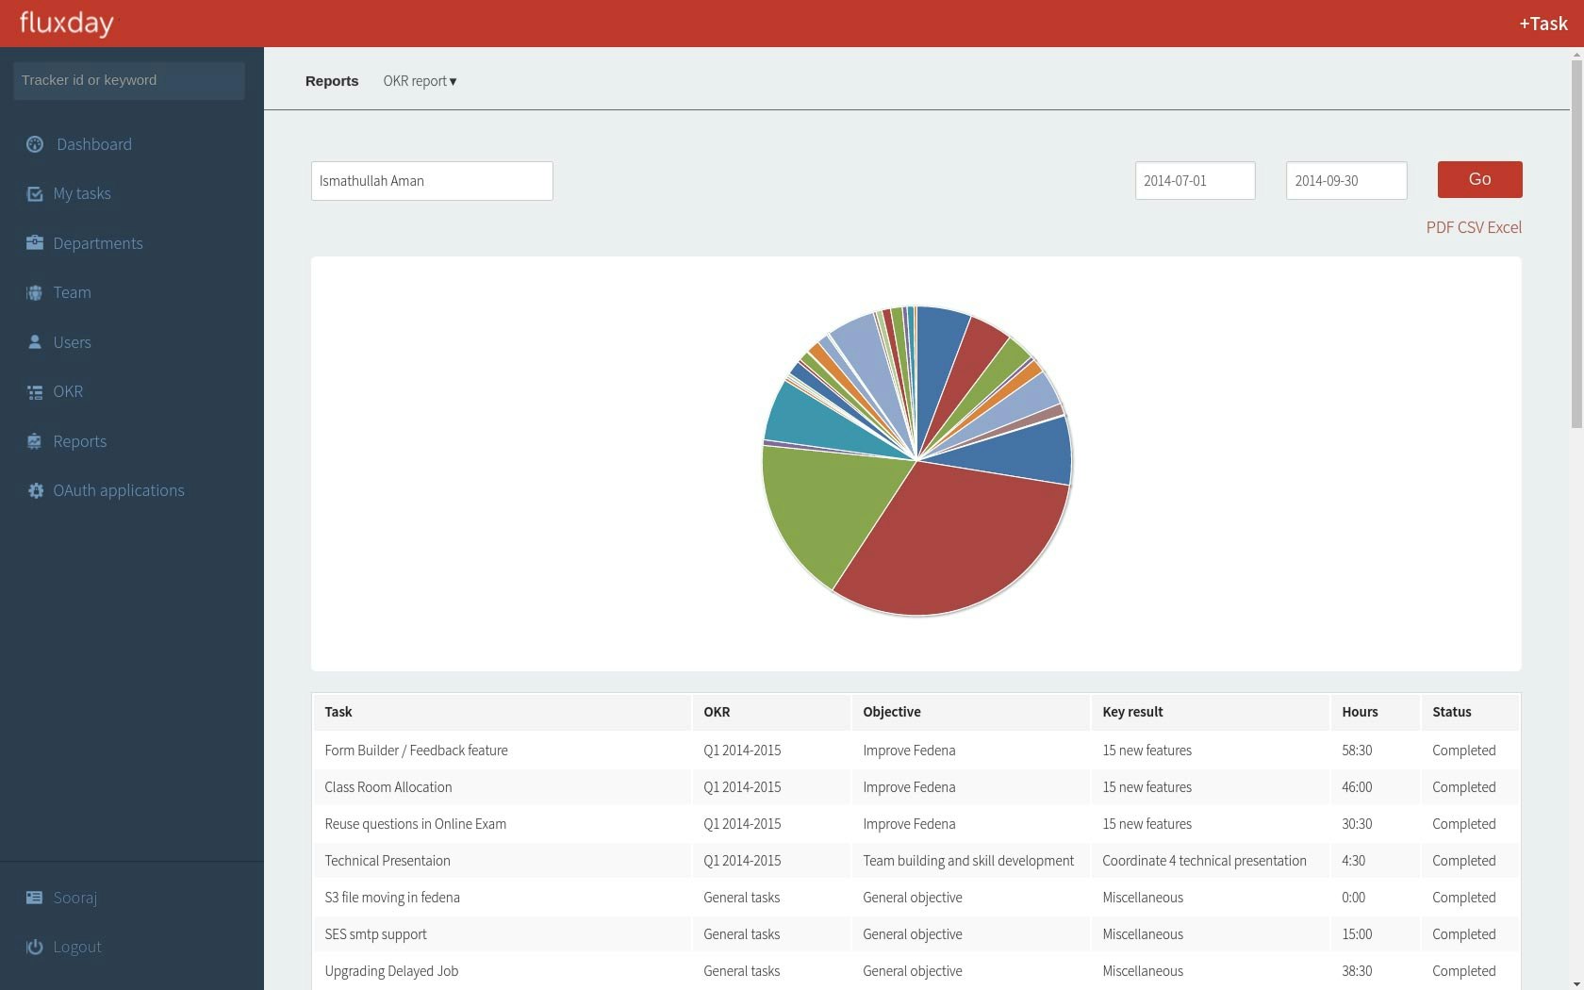
Task: Click the Team group icon
Action: (x=35, y=292)
